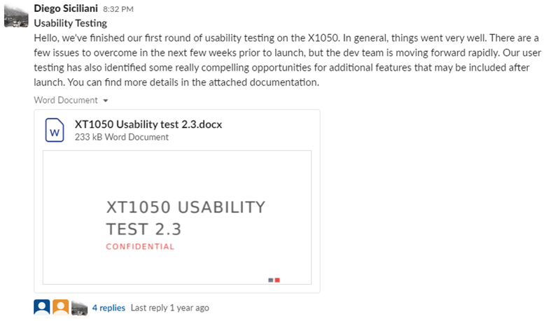Open the Word document file icon
Image resolution: width=544 pixels, height=321 pixels.
click(x=55, y=130)
